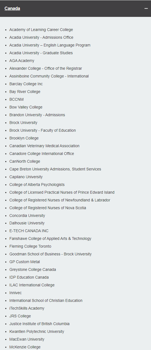Pick Capilano University from the list

pyautogui.click(x=26, y=177)
